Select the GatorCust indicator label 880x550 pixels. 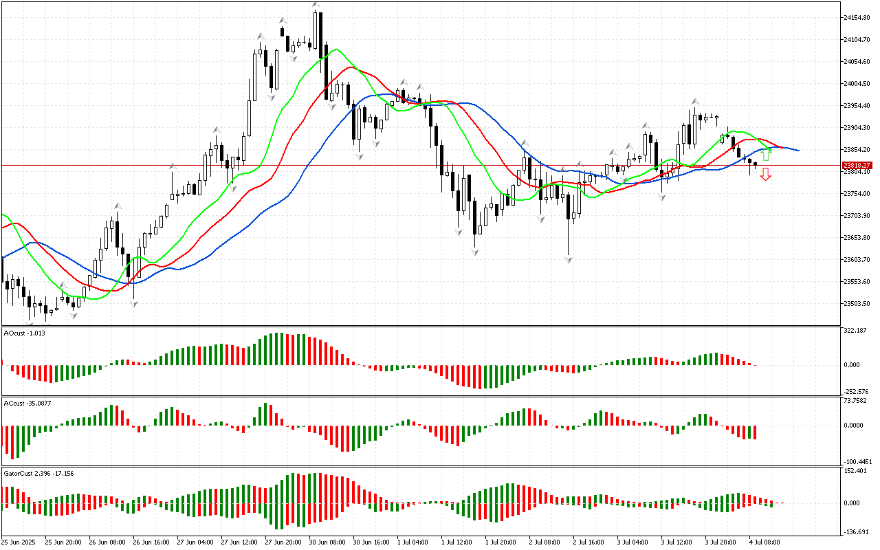pyautogui.click(x=38, y=473)
